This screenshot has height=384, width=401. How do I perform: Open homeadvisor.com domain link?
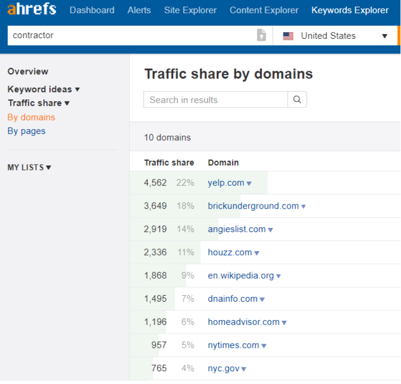click(243, 322)
